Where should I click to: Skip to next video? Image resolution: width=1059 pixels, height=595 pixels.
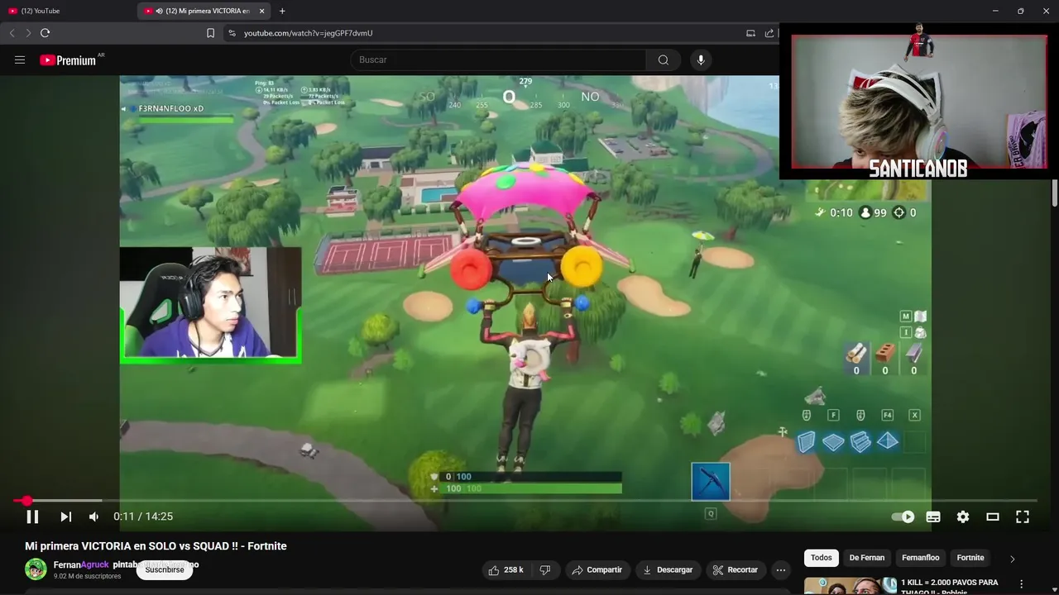pyautogui.click(x=65, y=516)
